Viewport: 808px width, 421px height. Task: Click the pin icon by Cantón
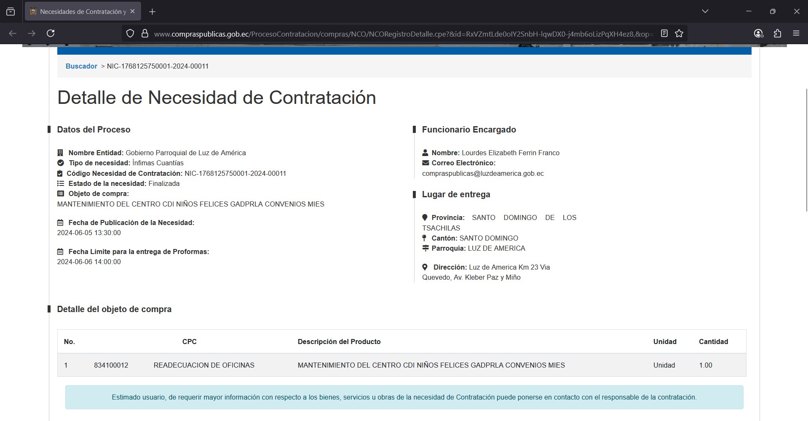pos(424,238)
